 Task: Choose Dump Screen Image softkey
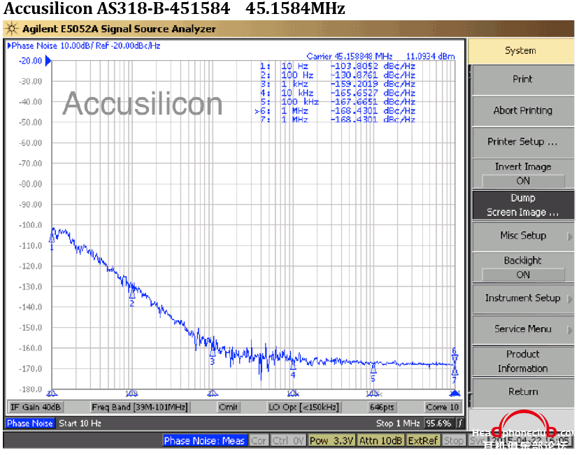(523, 205)
